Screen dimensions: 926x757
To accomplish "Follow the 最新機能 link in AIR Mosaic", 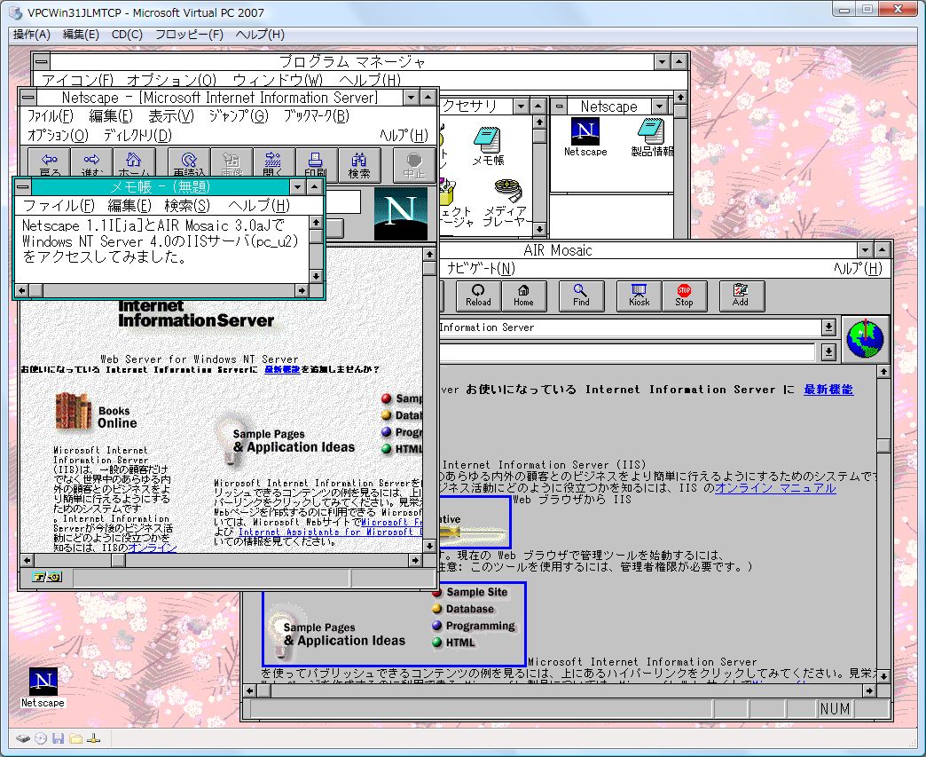I will click(828, 390).
